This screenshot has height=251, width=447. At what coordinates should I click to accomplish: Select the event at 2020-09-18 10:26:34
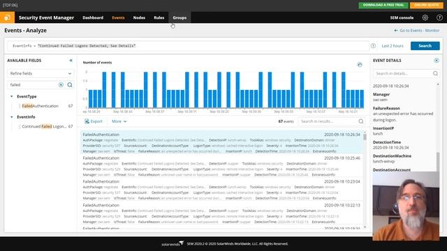221,142
